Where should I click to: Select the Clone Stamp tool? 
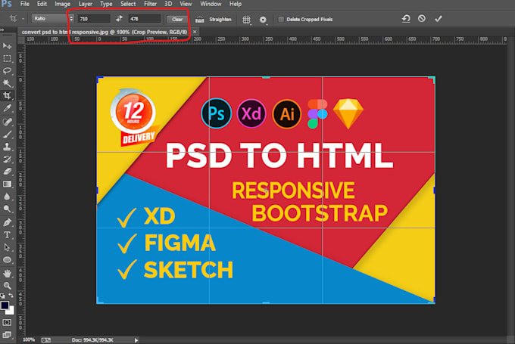click(7, 147)
